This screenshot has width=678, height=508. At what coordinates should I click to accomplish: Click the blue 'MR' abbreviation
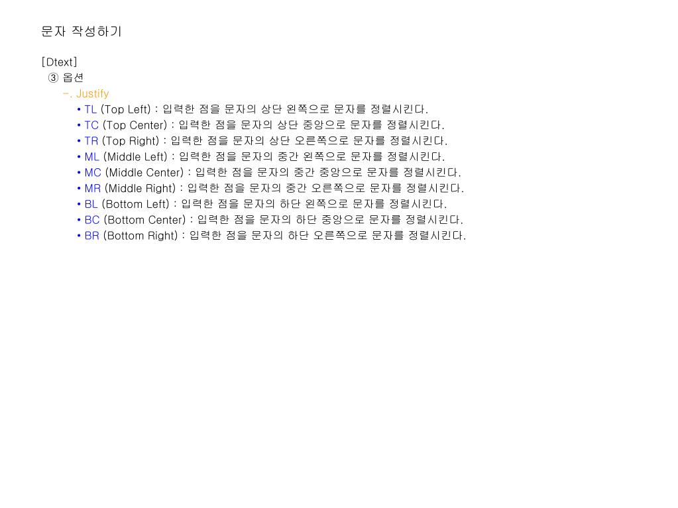pyautogui.click(x=93, y=189)
